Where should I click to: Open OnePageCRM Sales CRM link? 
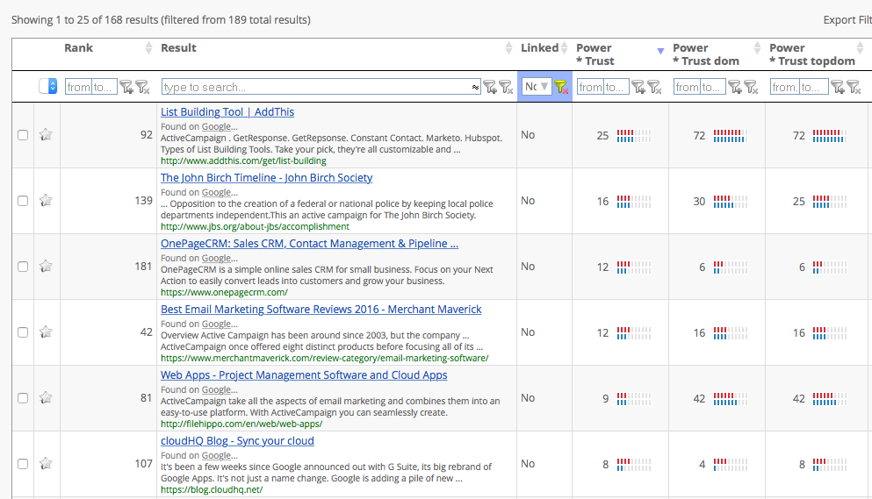click(x=309, y=244)
